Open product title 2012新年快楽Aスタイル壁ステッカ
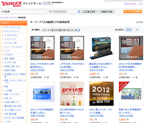The image size is (144, 123). tap(72, 111)
